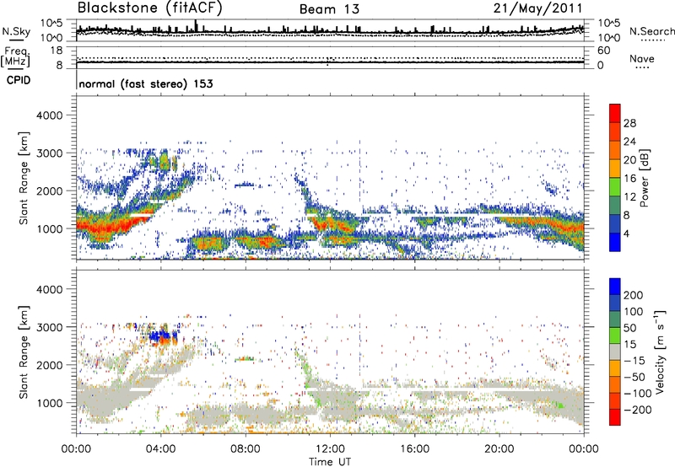Click the '12' tick on the Power scale
Image resolution: width=675 pixels, height=467 pixels.
(629, 197)
